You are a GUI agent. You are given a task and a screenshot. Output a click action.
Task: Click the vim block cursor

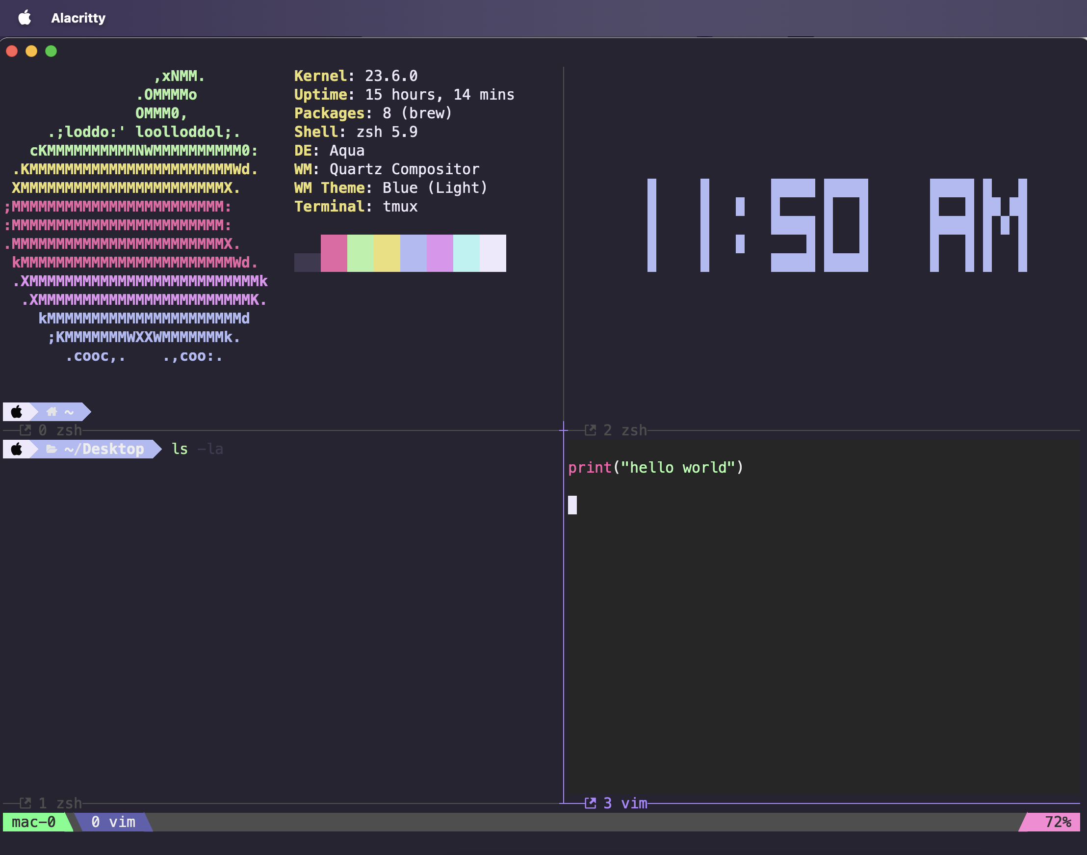[x=572, y=505]
